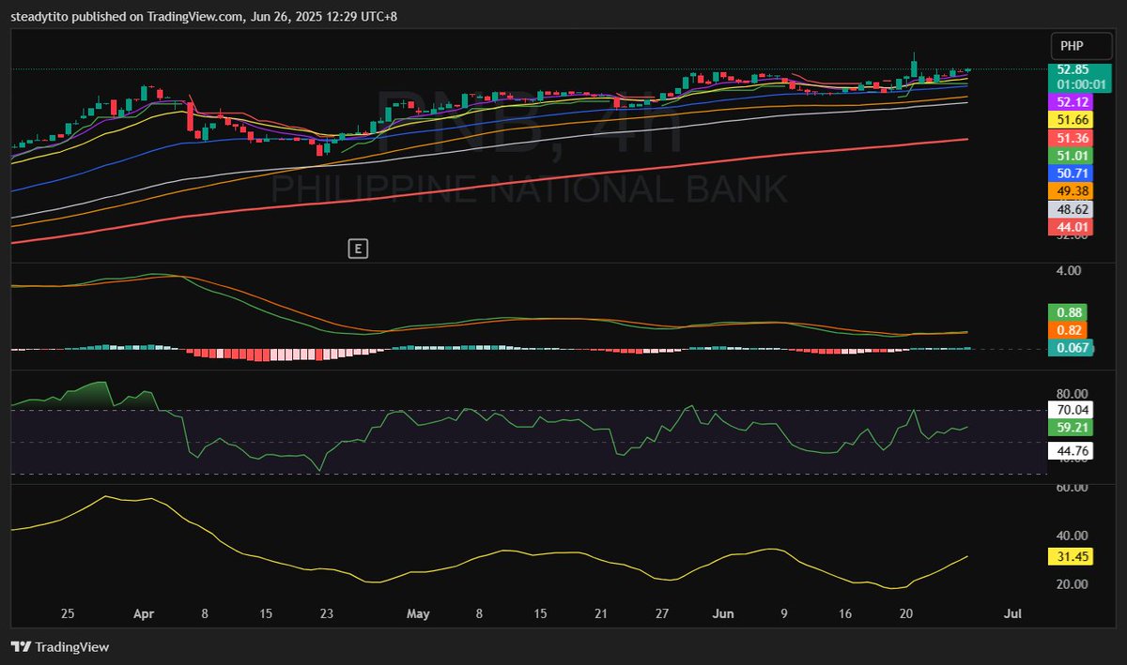Image resolution: width=1127 pixels, height=665 pixels.
Task: Click the orange price label 49.38
Action: pyautogui.click(x=1073, y=191)
